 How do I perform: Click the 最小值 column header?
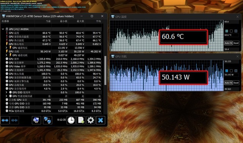coord(64,21)
